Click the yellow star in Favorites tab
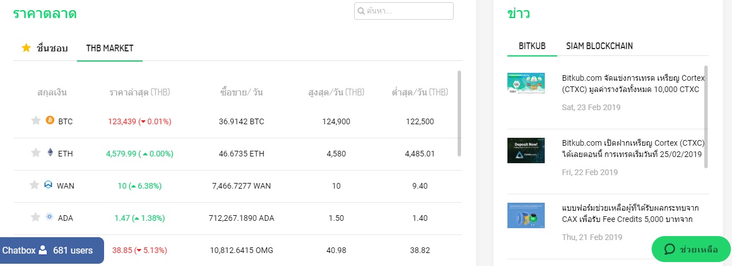The width and height of the screenshot is (732, 266). click(x=26, y=48)
